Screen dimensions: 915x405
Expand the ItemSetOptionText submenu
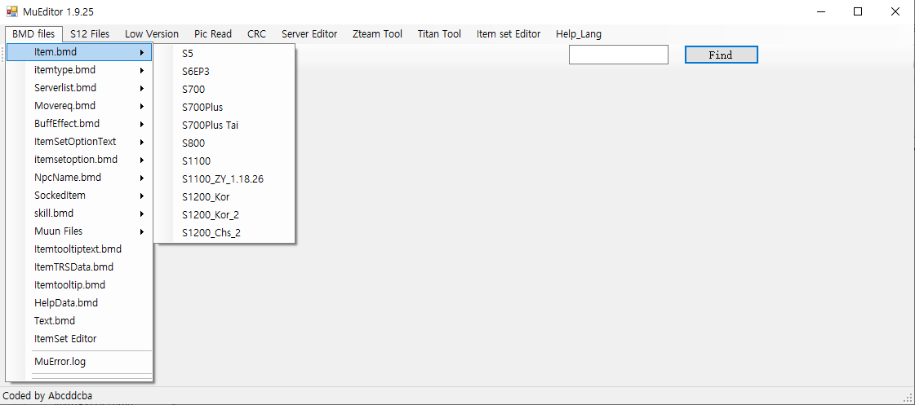pyautogui.click(x=79, y=142)
